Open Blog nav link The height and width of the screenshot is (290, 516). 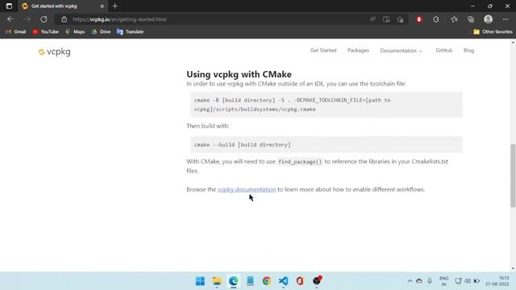pos(468,50)
